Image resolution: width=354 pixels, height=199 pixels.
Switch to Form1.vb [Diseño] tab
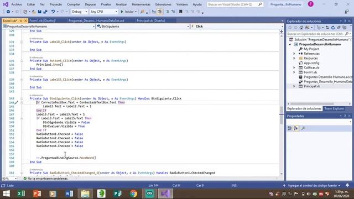coord(43,21)
